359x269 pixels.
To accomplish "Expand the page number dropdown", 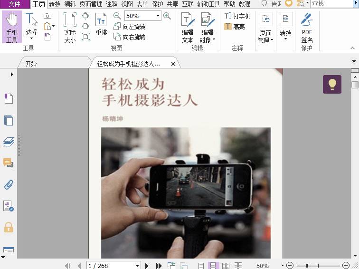I will [138, 266].
